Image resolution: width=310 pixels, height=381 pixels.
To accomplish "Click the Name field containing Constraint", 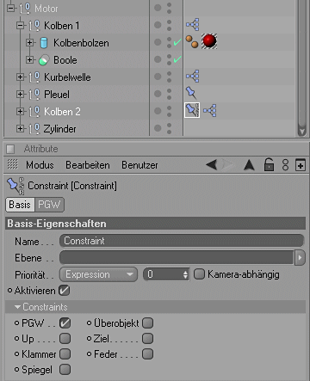I will (x=182, y=241).
